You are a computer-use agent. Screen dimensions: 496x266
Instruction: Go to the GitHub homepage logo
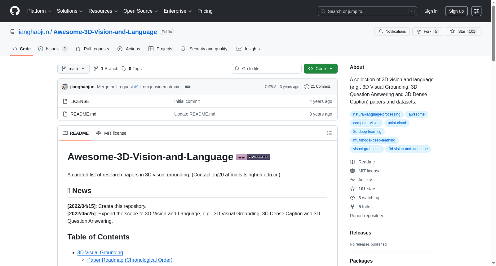coord(15,11)
